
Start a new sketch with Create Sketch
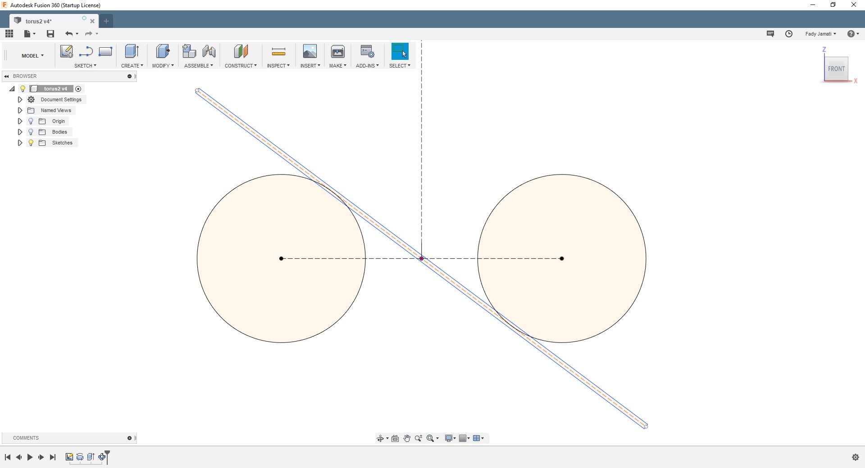(67, 51)
